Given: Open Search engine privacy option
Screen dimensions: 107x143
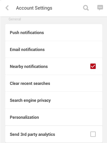Looking at the screenshot, I should tap(54, 100).
